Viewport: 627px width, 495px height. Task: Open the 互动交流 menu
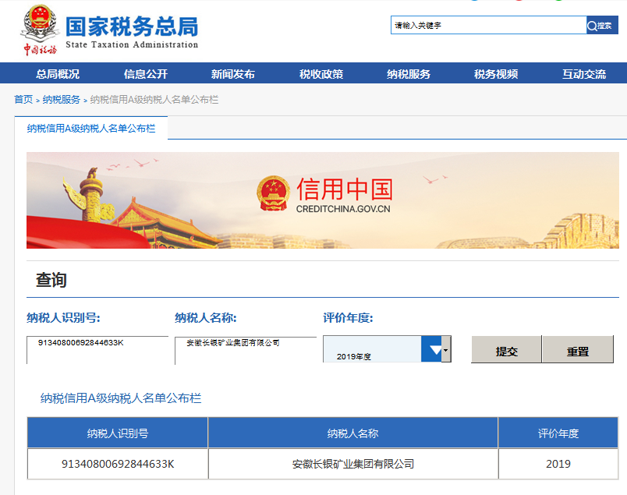[584, 74]
